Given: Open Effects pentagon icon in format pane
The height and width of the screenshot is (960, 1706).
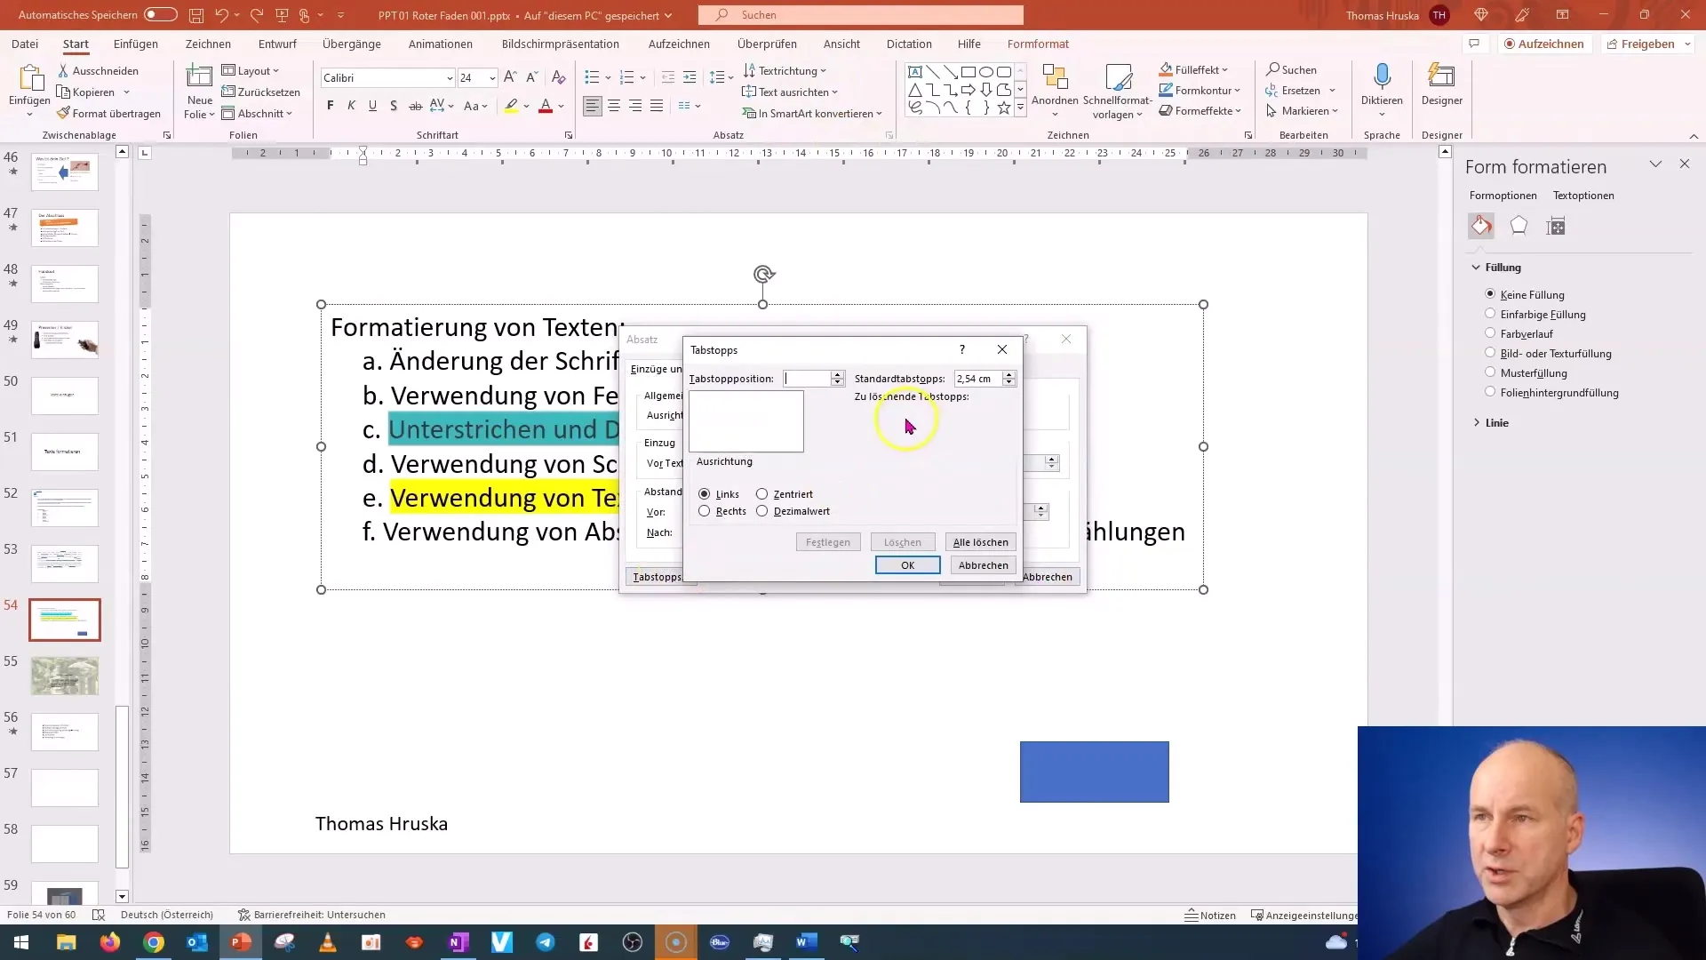Looking at the screenshot, I should point(1519,226).
